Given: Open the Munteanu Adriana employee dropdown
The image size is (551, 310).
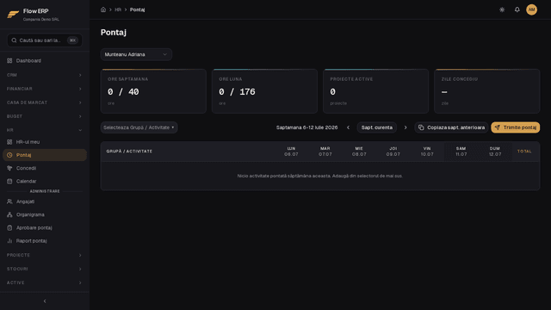Looking at the screenshot, I should click(136, 54).
